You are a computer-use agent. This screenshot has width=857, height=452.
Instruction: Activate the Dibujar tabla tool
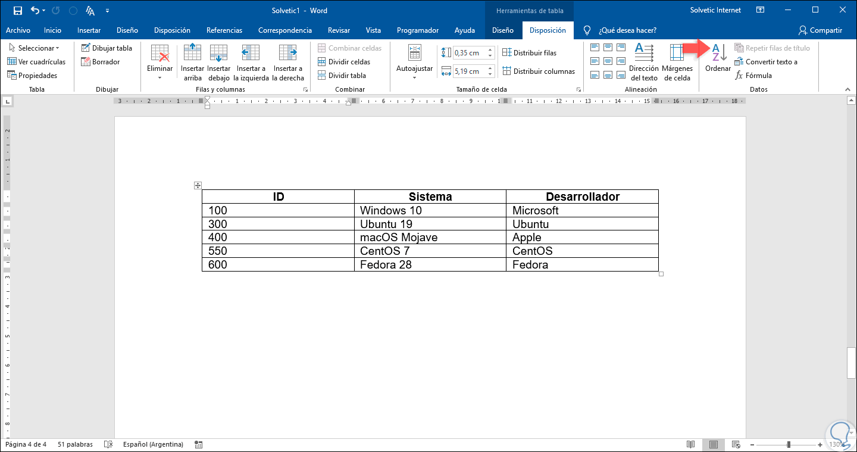tap(107, 48)
